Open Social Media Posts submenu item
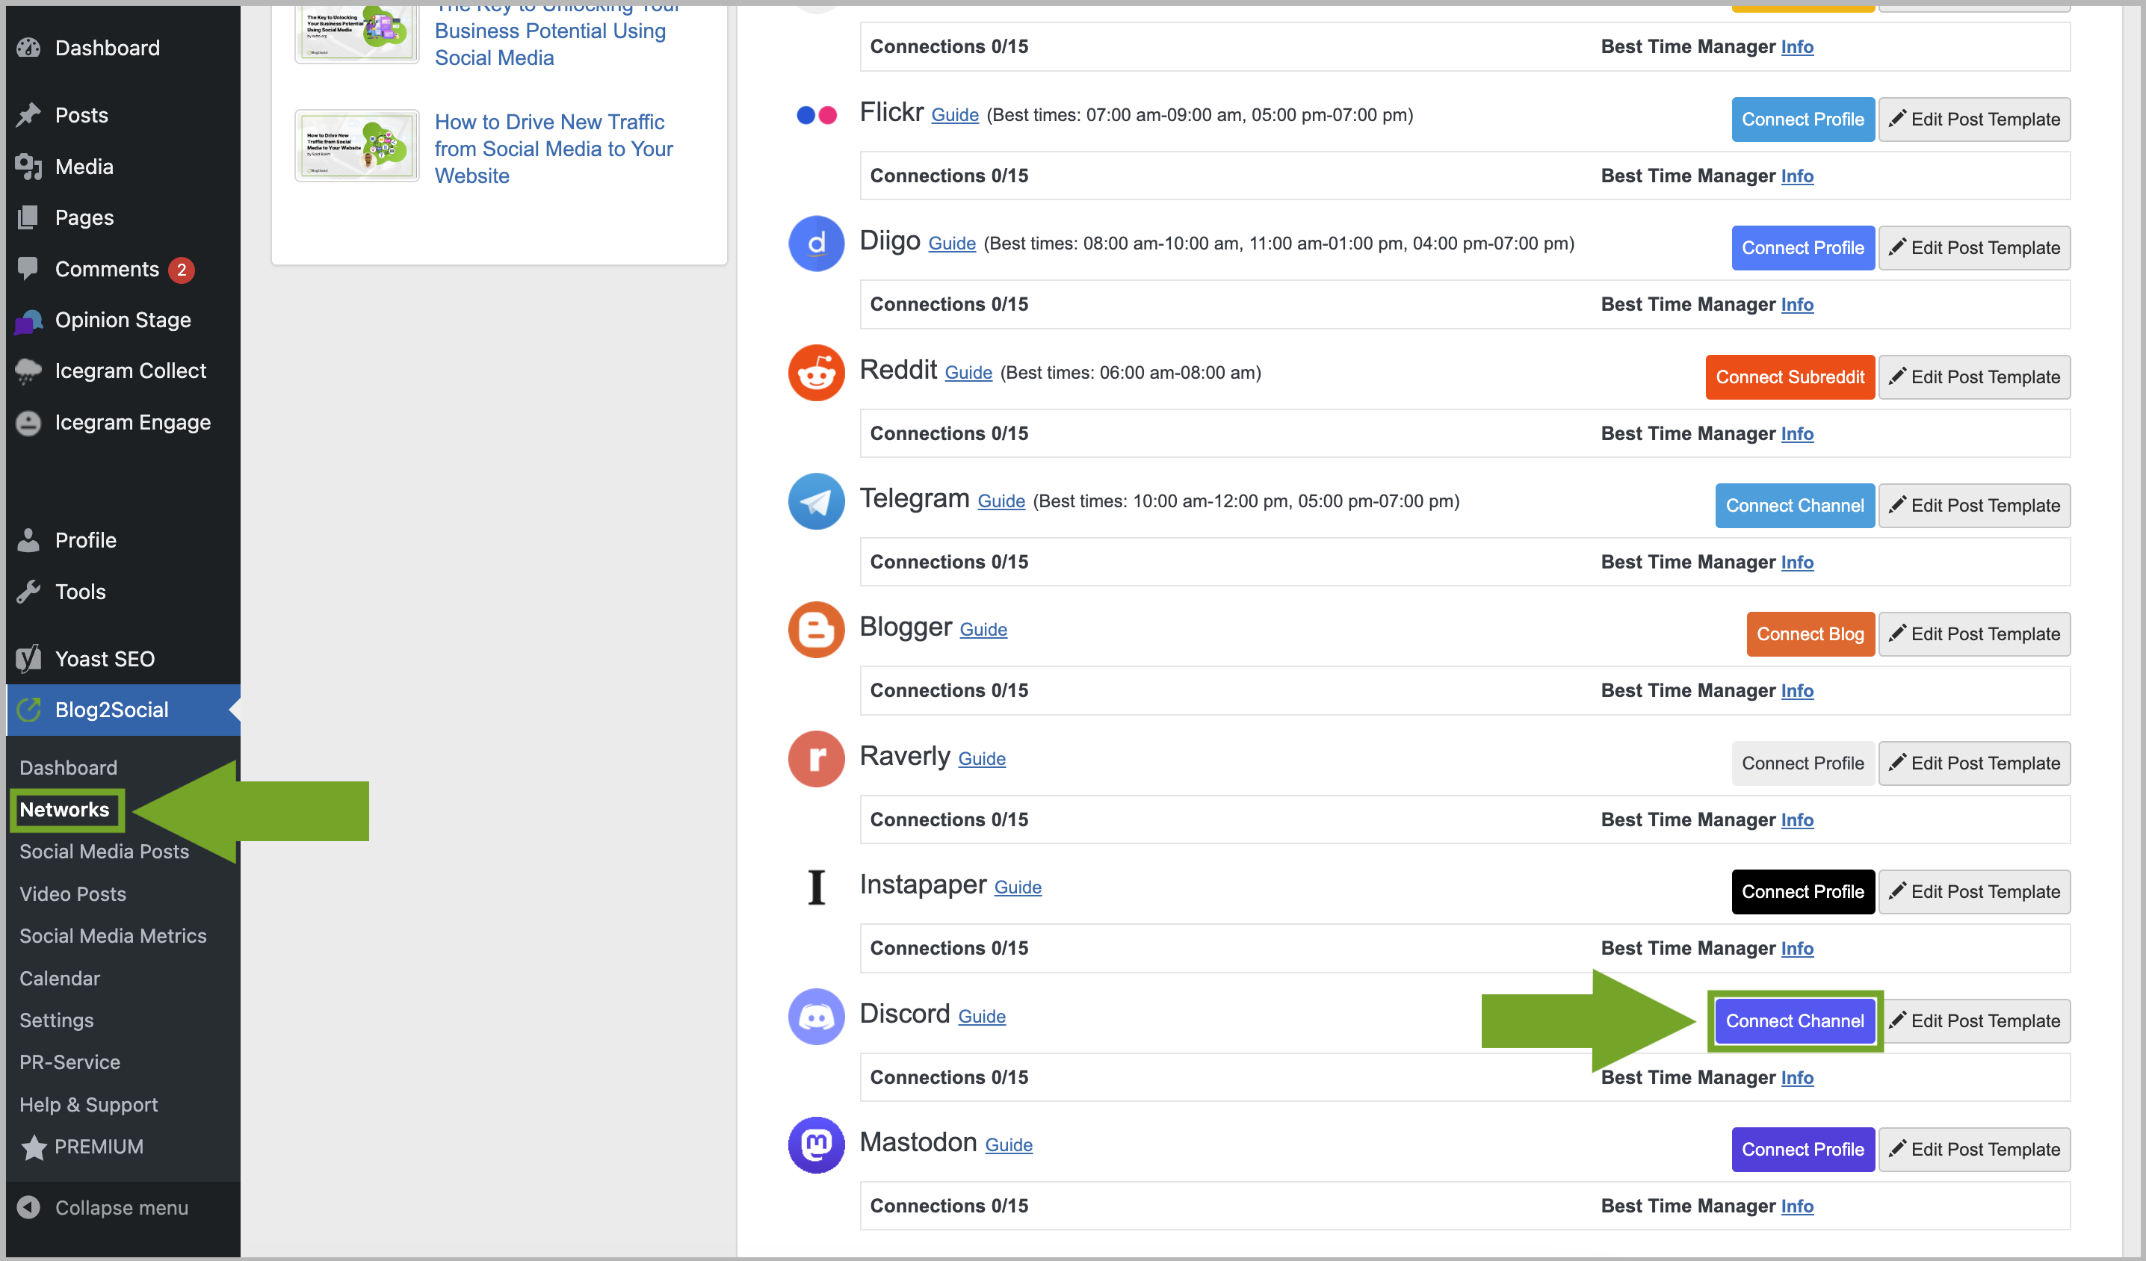This screenshot has width=2146, height=1261. click(x=104, y=852)
